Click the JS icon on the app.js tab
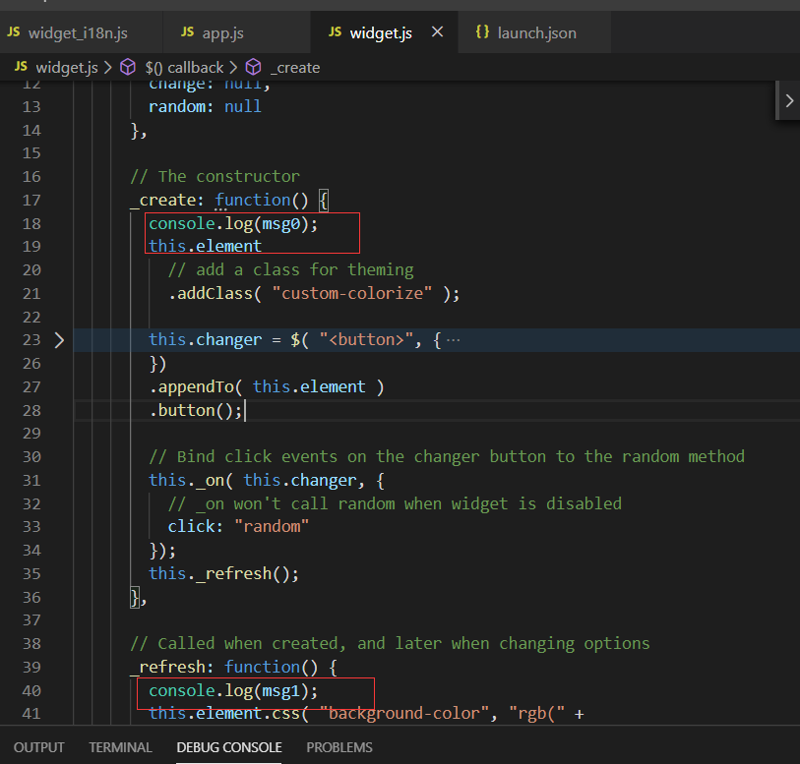Viewport: 800px width, 764px height. click(x=187, y=32)
